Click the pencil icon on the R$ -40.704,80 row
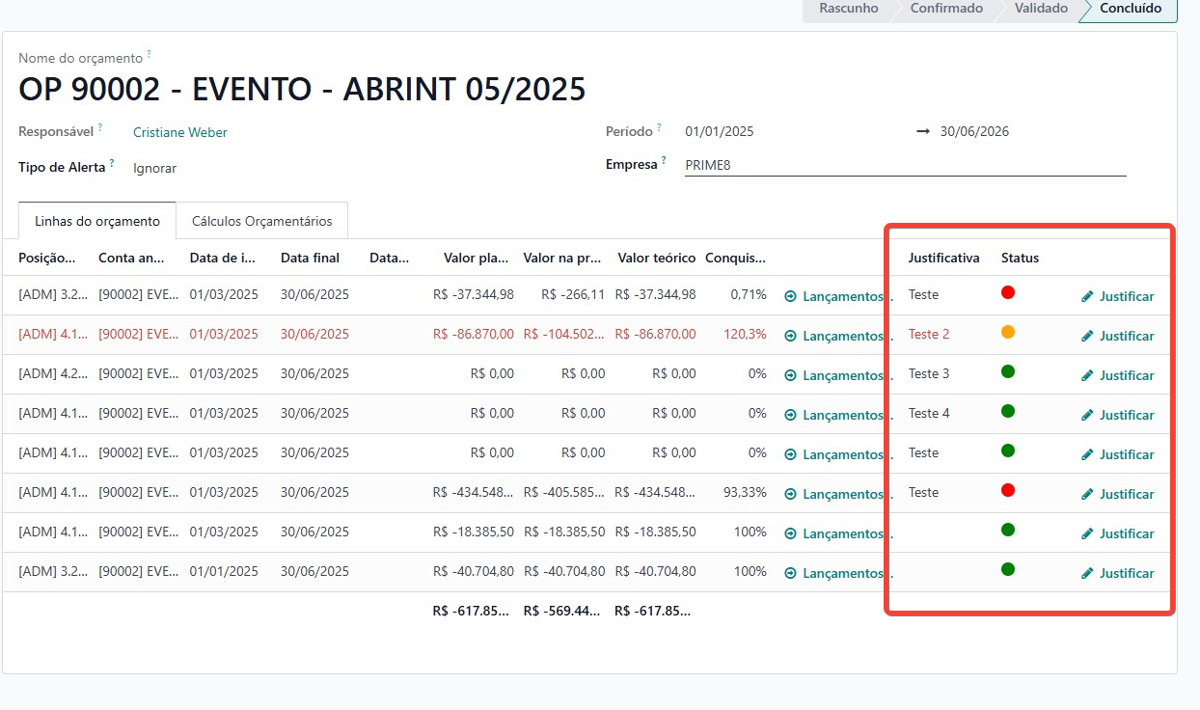1200x710 pixels. (1087, 573)
